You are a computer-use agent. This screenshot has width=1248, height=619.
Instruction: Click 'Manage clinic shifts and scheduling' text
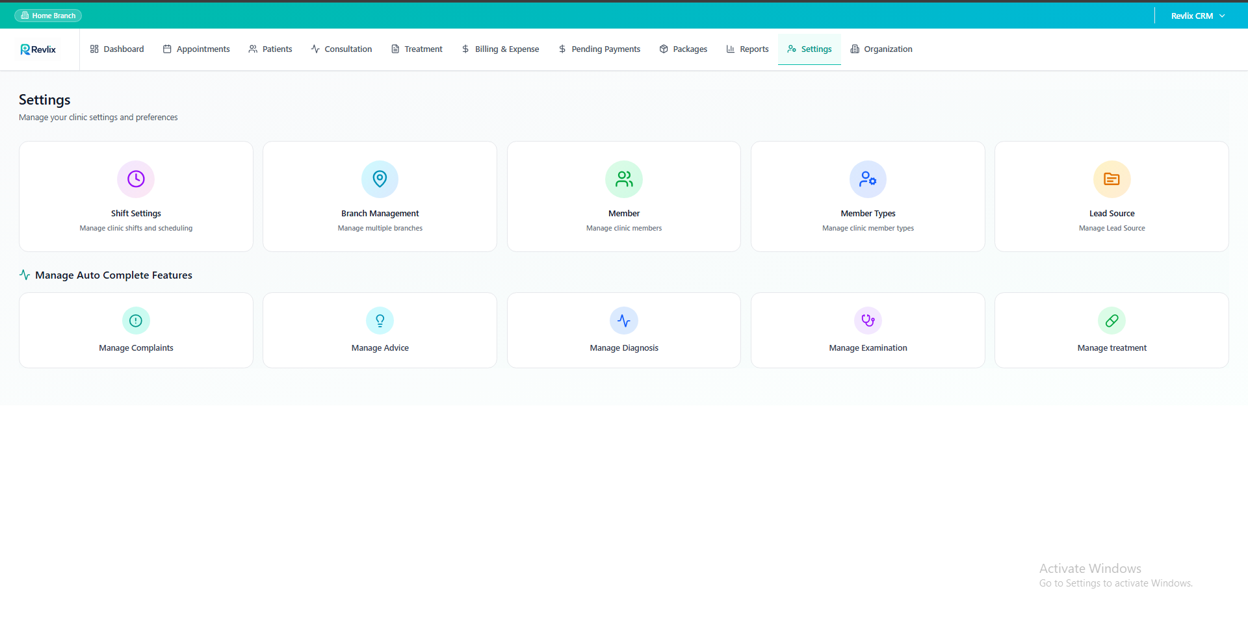click(x=136, y=228)
